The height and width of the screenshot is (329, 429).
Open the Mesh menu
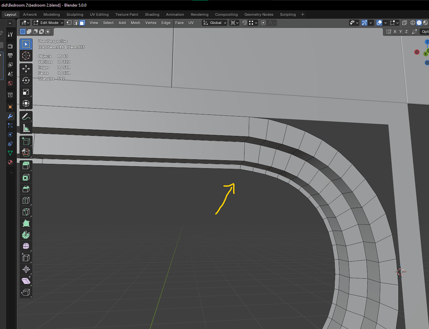tap(135, 23)
